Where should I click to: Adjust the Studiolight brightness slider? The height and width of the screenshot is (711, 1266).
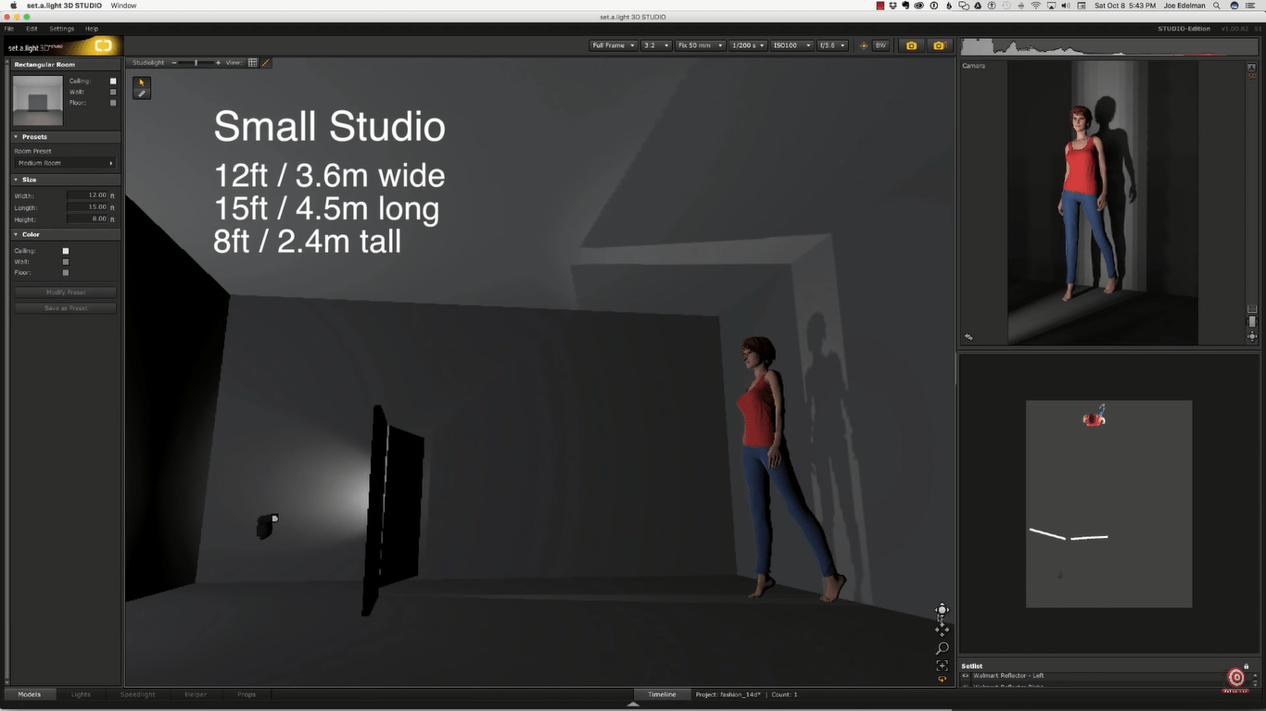point(196,63)
